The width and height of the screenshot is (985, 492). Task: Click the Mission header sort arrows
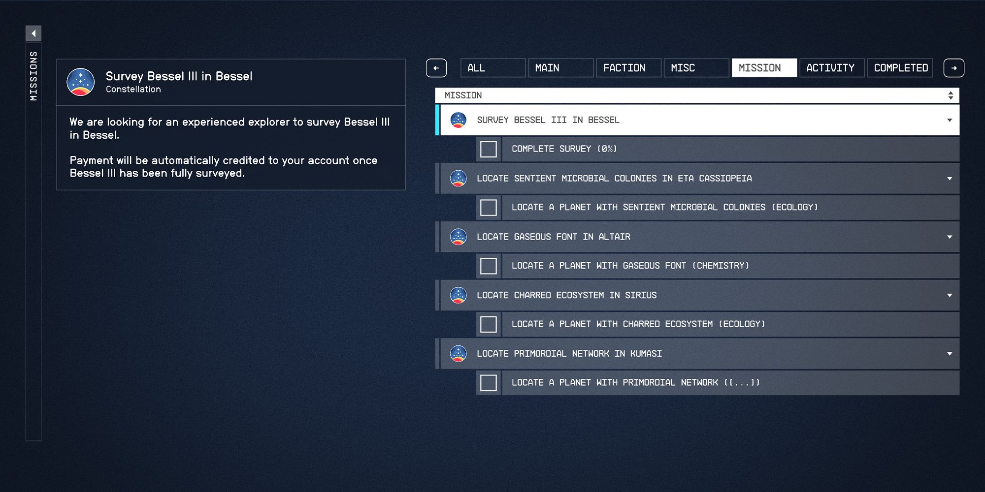click(951, 95)
